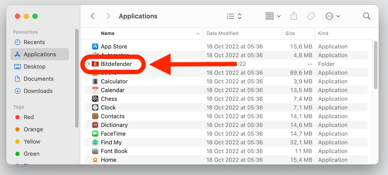
Task: Click the Desktop sidebar icon
Action: 17,67
